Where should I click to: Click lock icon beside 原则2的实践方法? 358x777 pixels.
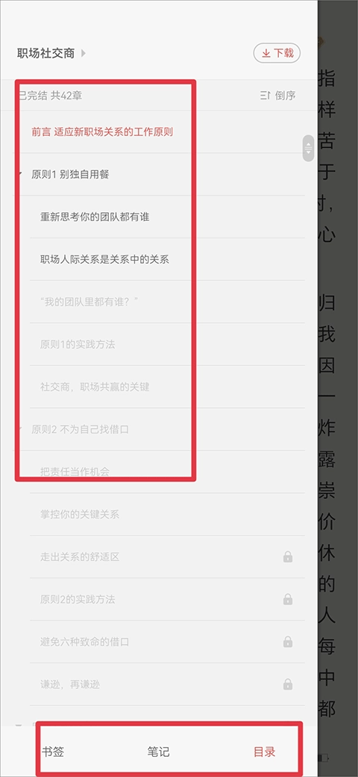(x=288, y=600)
